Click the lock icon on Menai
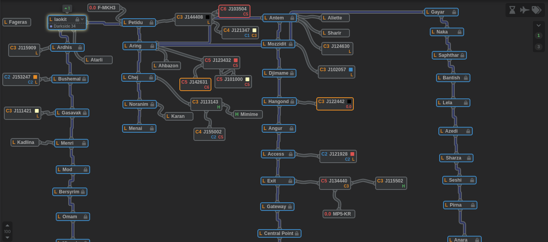Screen dimensions: 548x242 tap(152, 128)
